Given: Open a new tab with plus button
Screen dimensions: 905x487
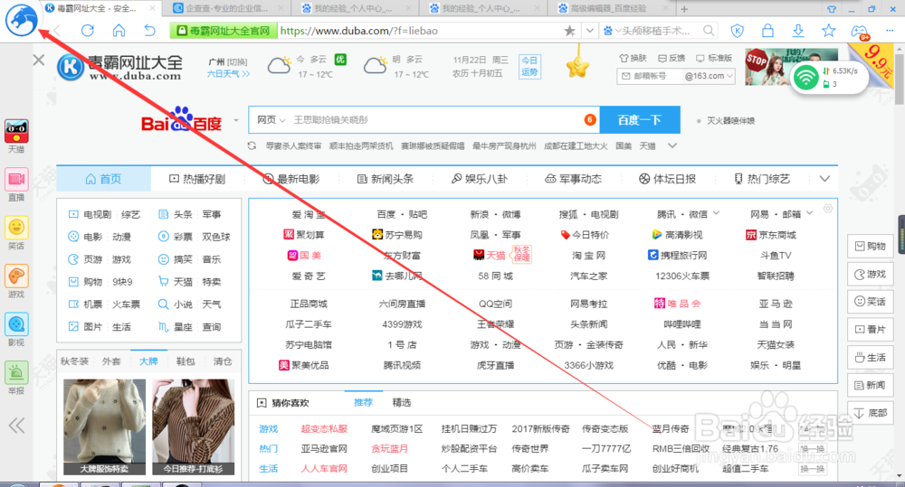Looking at the screenshot, I should point(684,9).
